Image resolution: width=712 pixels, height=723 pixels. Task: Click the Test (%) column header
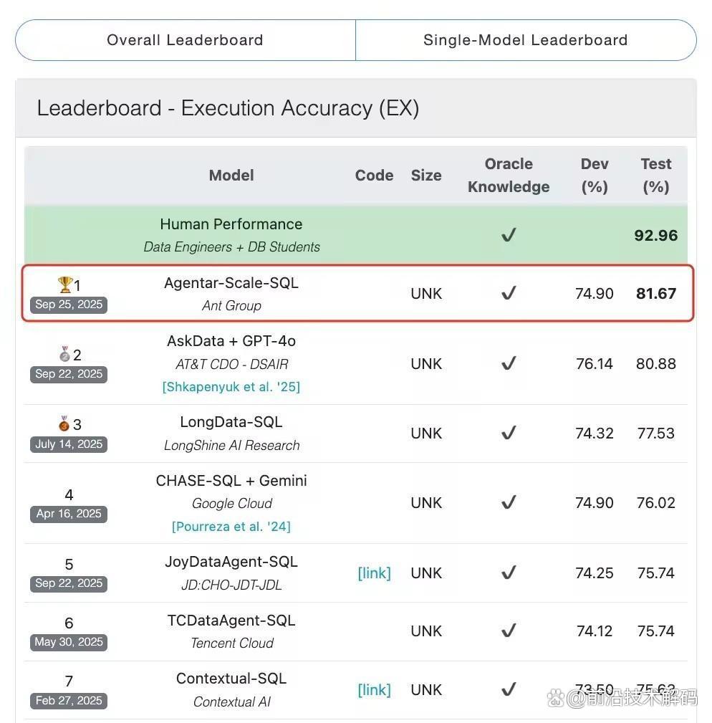point(655,176)
